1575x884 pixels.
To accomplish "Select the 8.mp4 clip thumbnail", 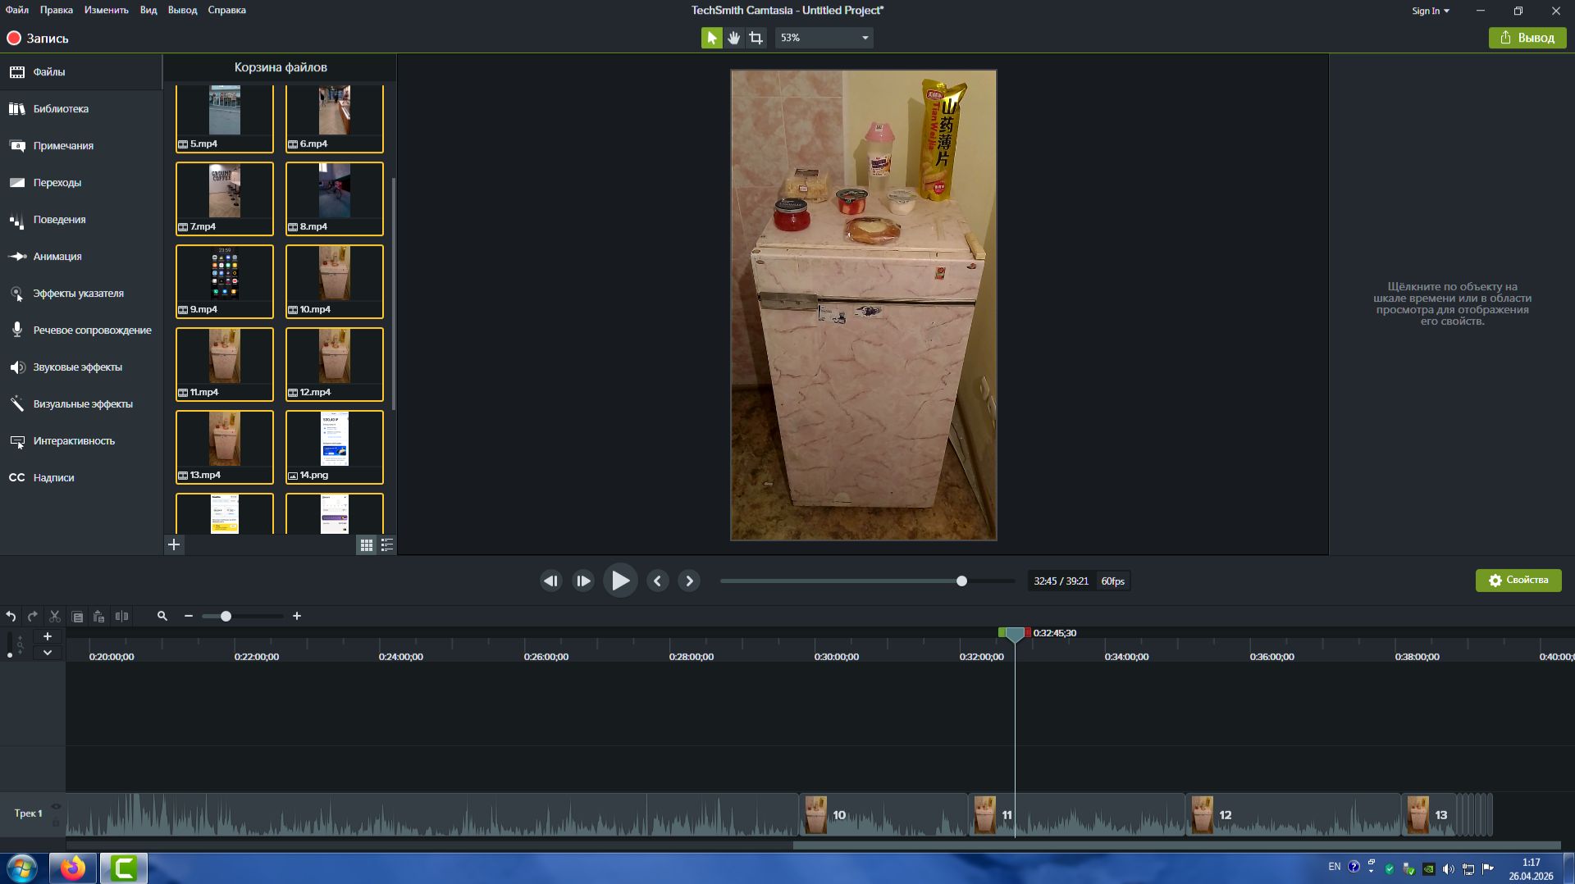I will tap(335, 198).
